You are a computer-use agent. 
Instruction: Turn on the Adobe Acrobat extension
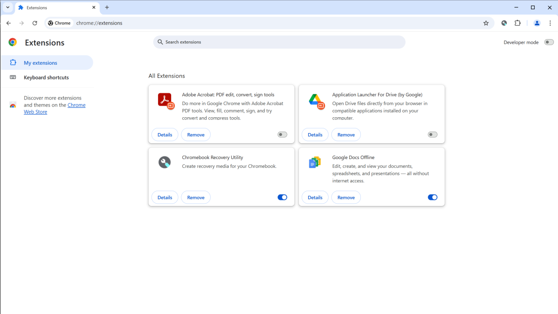click(282, 134)
